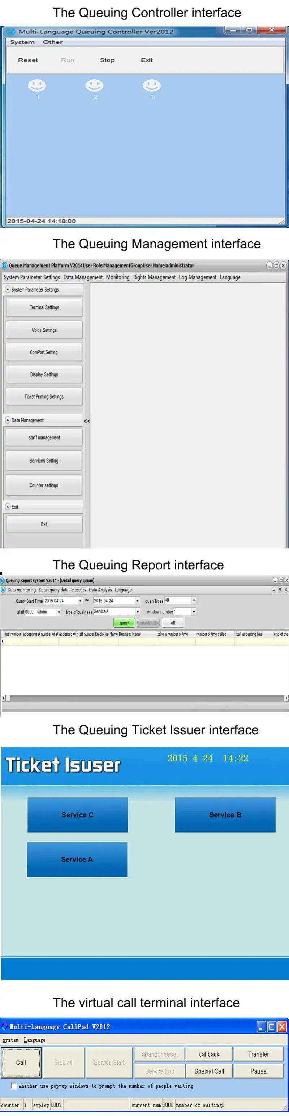Open the window number dropdown
289x1116 pixels.
point(194,612)
